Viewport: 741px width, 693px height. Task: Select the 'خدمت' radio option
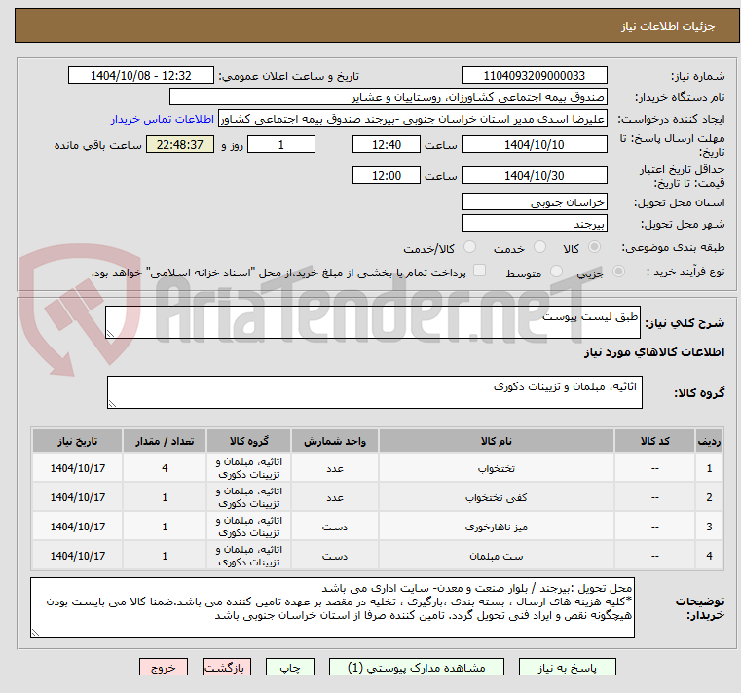(536, 248)
